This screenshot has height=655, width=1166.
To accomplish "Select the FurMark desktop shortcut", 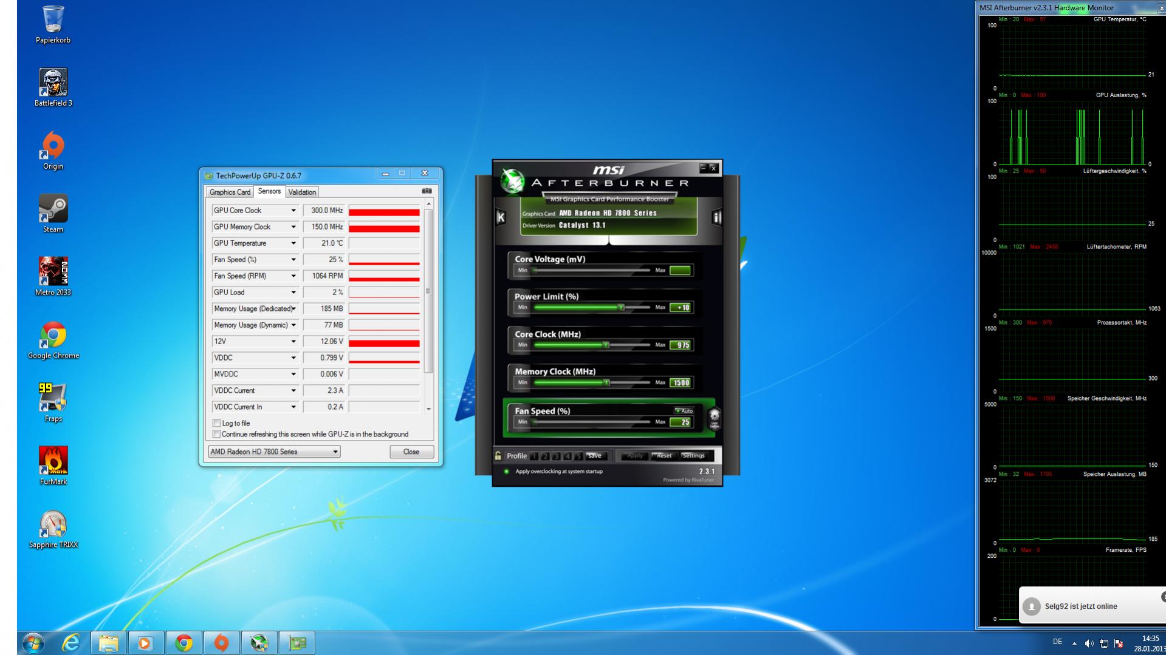I will coord(53,466).
